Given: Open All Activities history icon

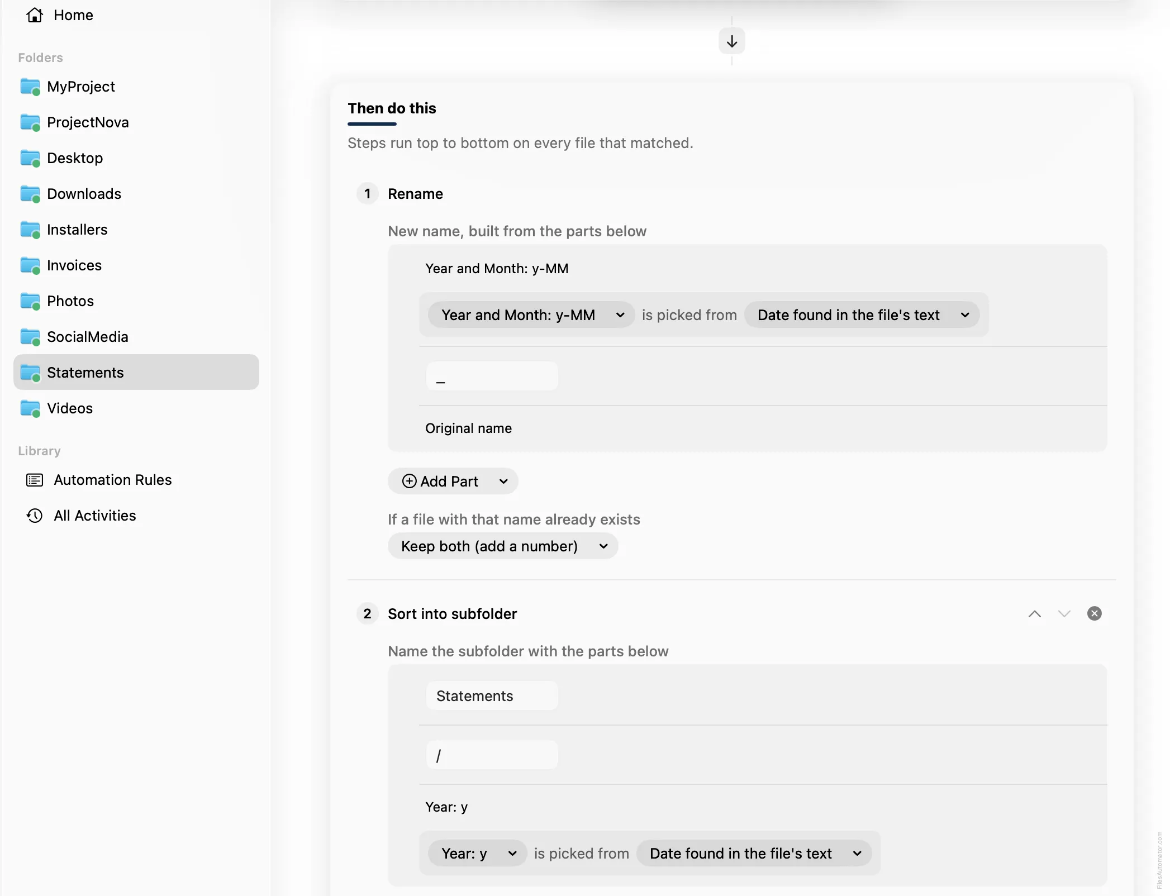Looking at the screenshot, I should tap(35, 516).
